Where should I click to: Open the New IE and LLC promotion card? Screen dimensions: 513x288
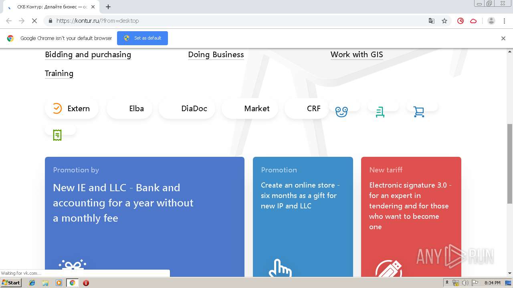[x=145, y=216]
